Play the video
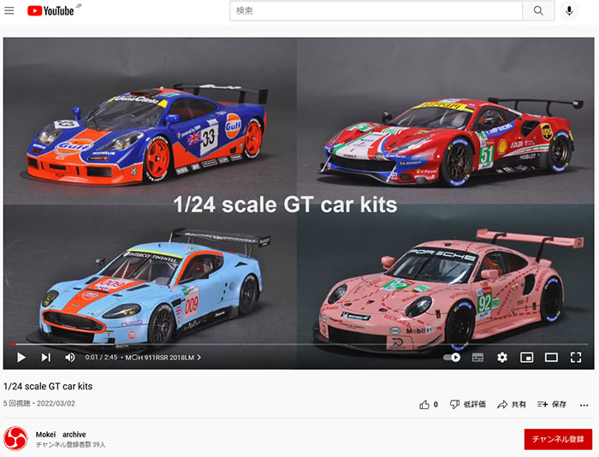Viewport: 599px width, 457px height. 21,357
